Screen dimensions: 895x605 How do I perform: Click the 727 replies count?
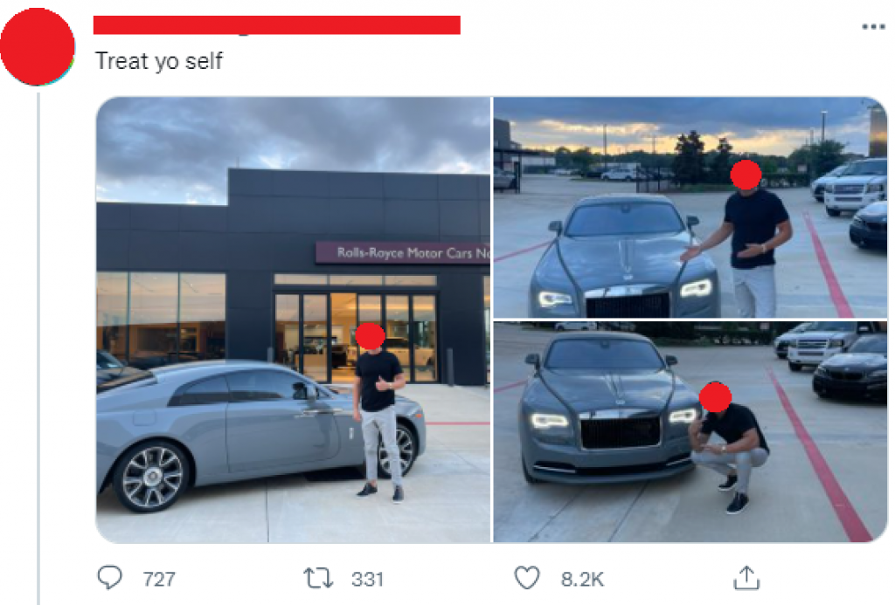pyautogui.click(x=159, y=579)
